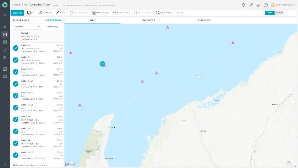Select the My Well entry in the list

tap(35, 36)
